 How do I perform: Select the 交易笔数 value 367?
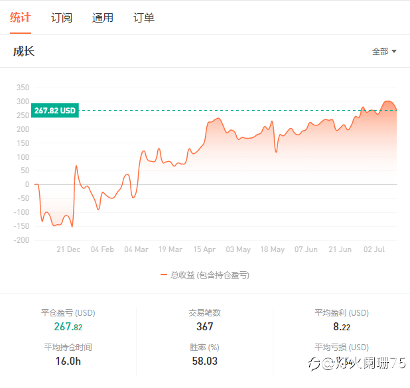pos(205,326)
